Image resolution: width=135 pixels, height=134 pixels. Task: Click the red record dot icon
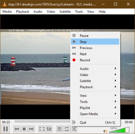pyautogui.click(x=74, y=60)
